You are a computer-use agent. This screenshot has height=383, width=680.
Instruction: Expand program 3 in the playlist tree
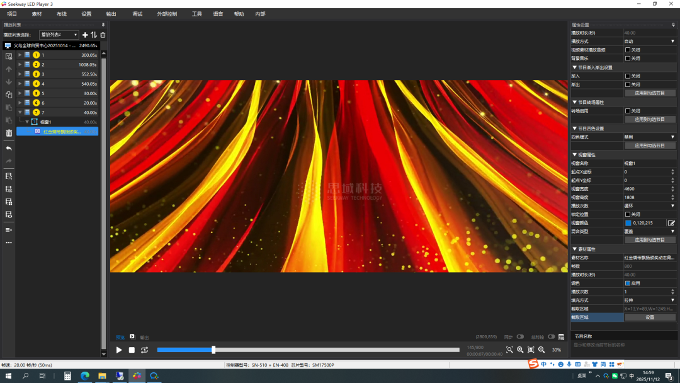pos(20,74)
